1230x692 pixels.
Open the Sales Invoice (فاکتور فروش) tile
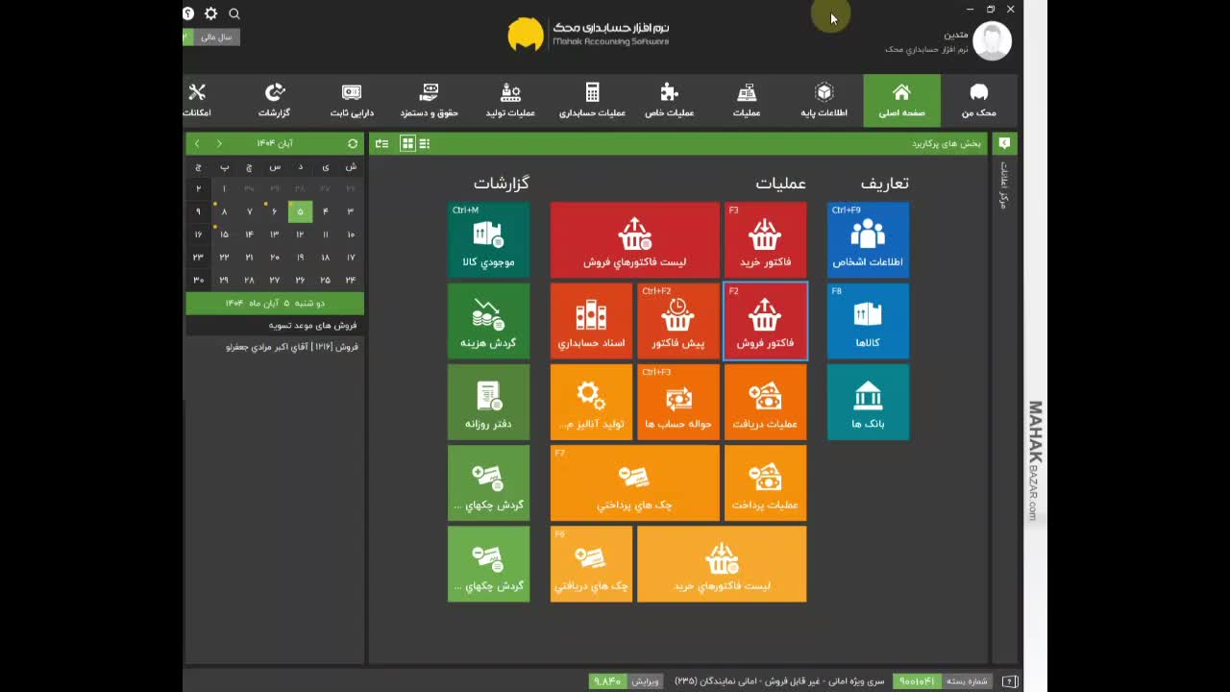point(765,321)
